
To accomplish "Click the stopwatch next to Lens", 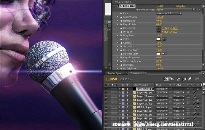I will point(121,13).
